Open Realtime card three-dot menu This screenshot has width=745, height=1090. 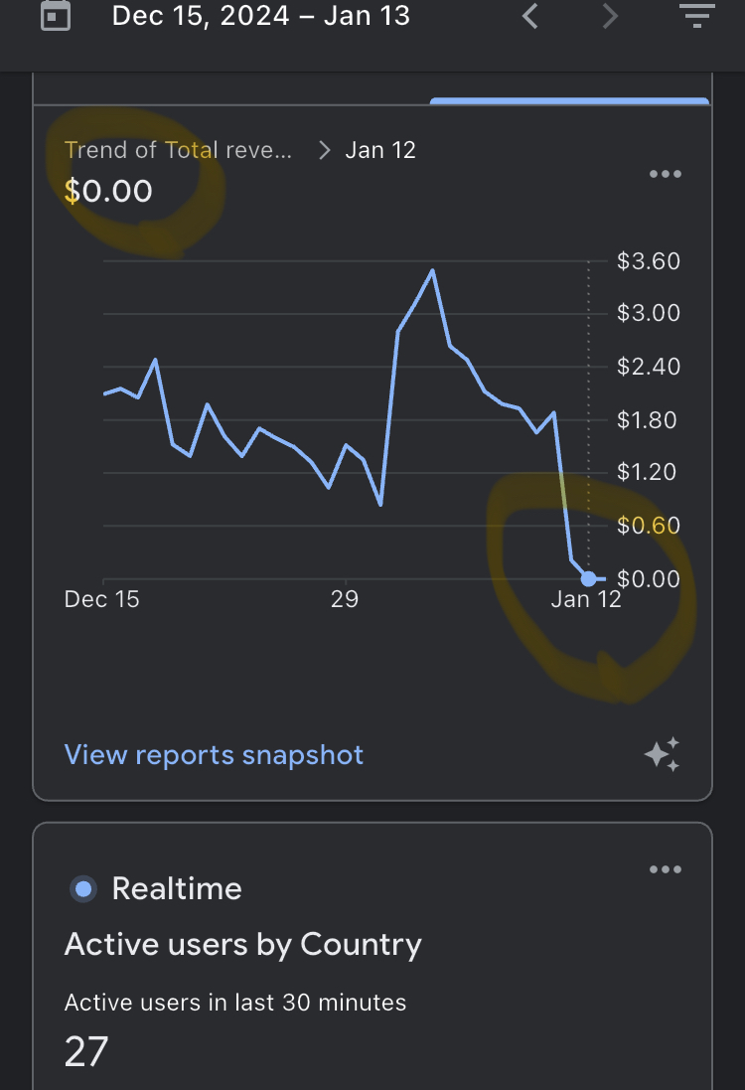click(666, 869)
